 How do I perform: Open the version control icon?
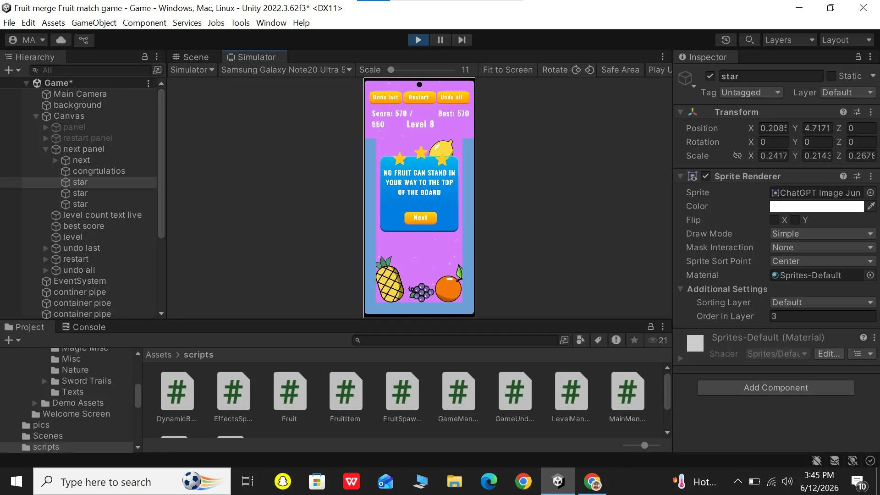(83, 40)
